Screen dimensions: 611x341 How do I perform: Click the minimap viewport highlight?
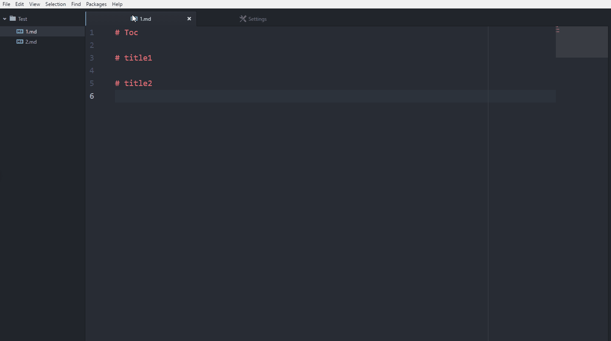582,42
